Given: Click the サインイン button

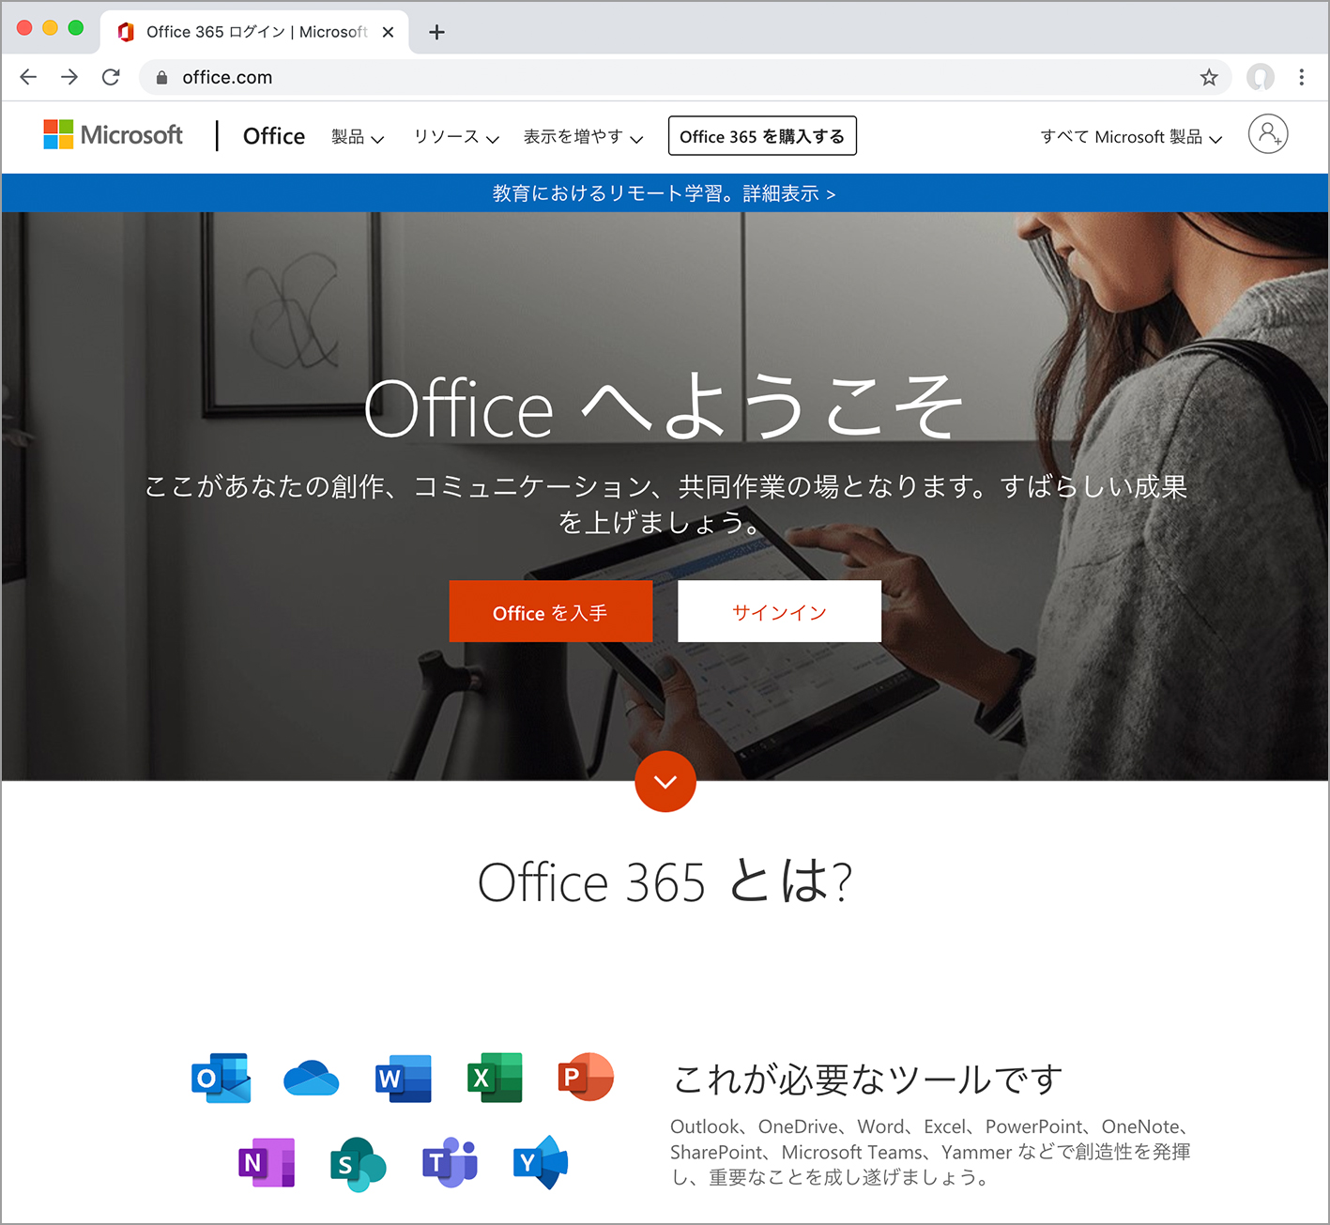Looking at the screenshot, I should (779, 612).
